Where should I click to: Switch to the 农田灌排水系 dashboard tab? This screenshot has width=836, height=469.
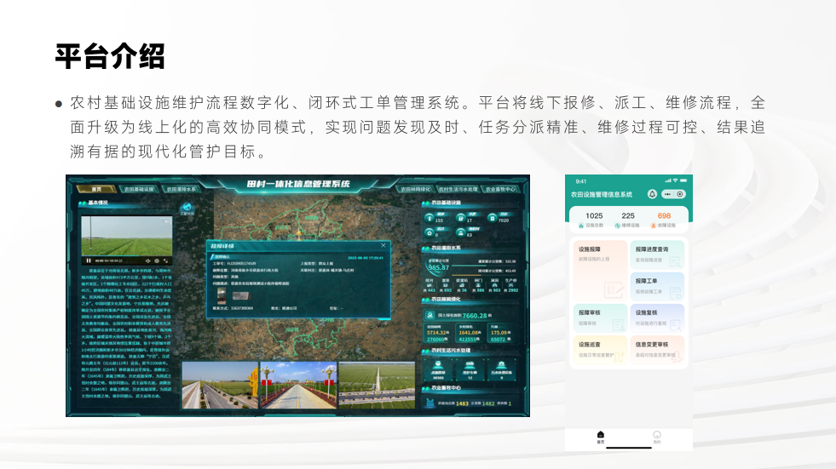coord(182,189)
